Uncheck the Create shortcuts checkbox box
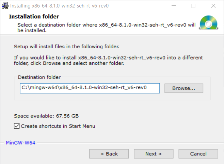Image resolution: width=224 pixels, height=164 pixels. pos(17,126)
